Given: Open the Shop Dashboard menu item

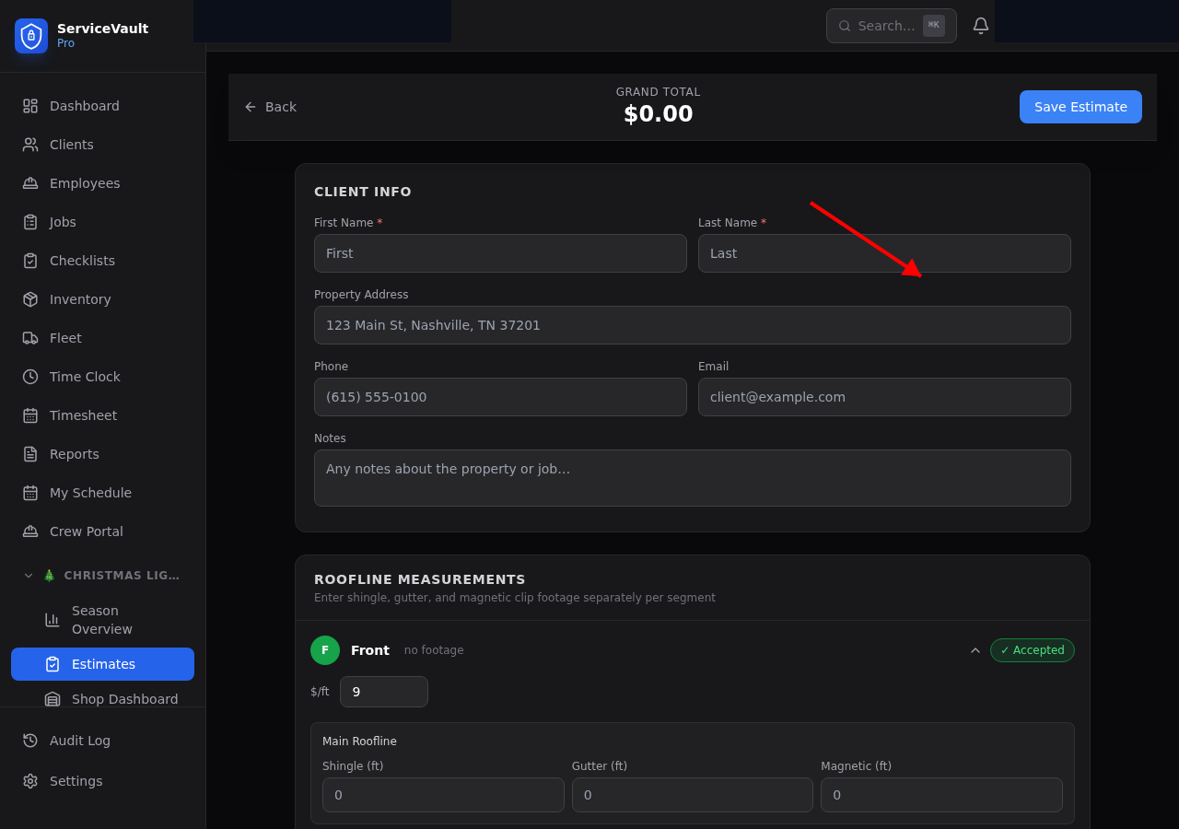Looking at the screenshot, I should 124,699.
